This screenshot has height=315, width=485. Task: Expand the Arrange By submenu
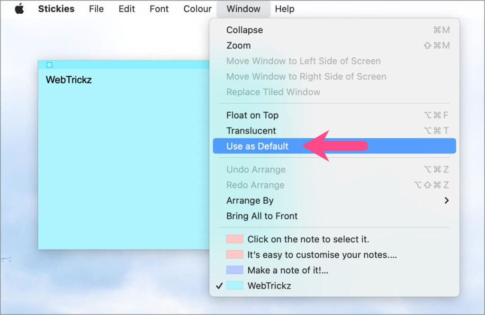point(250,200)
